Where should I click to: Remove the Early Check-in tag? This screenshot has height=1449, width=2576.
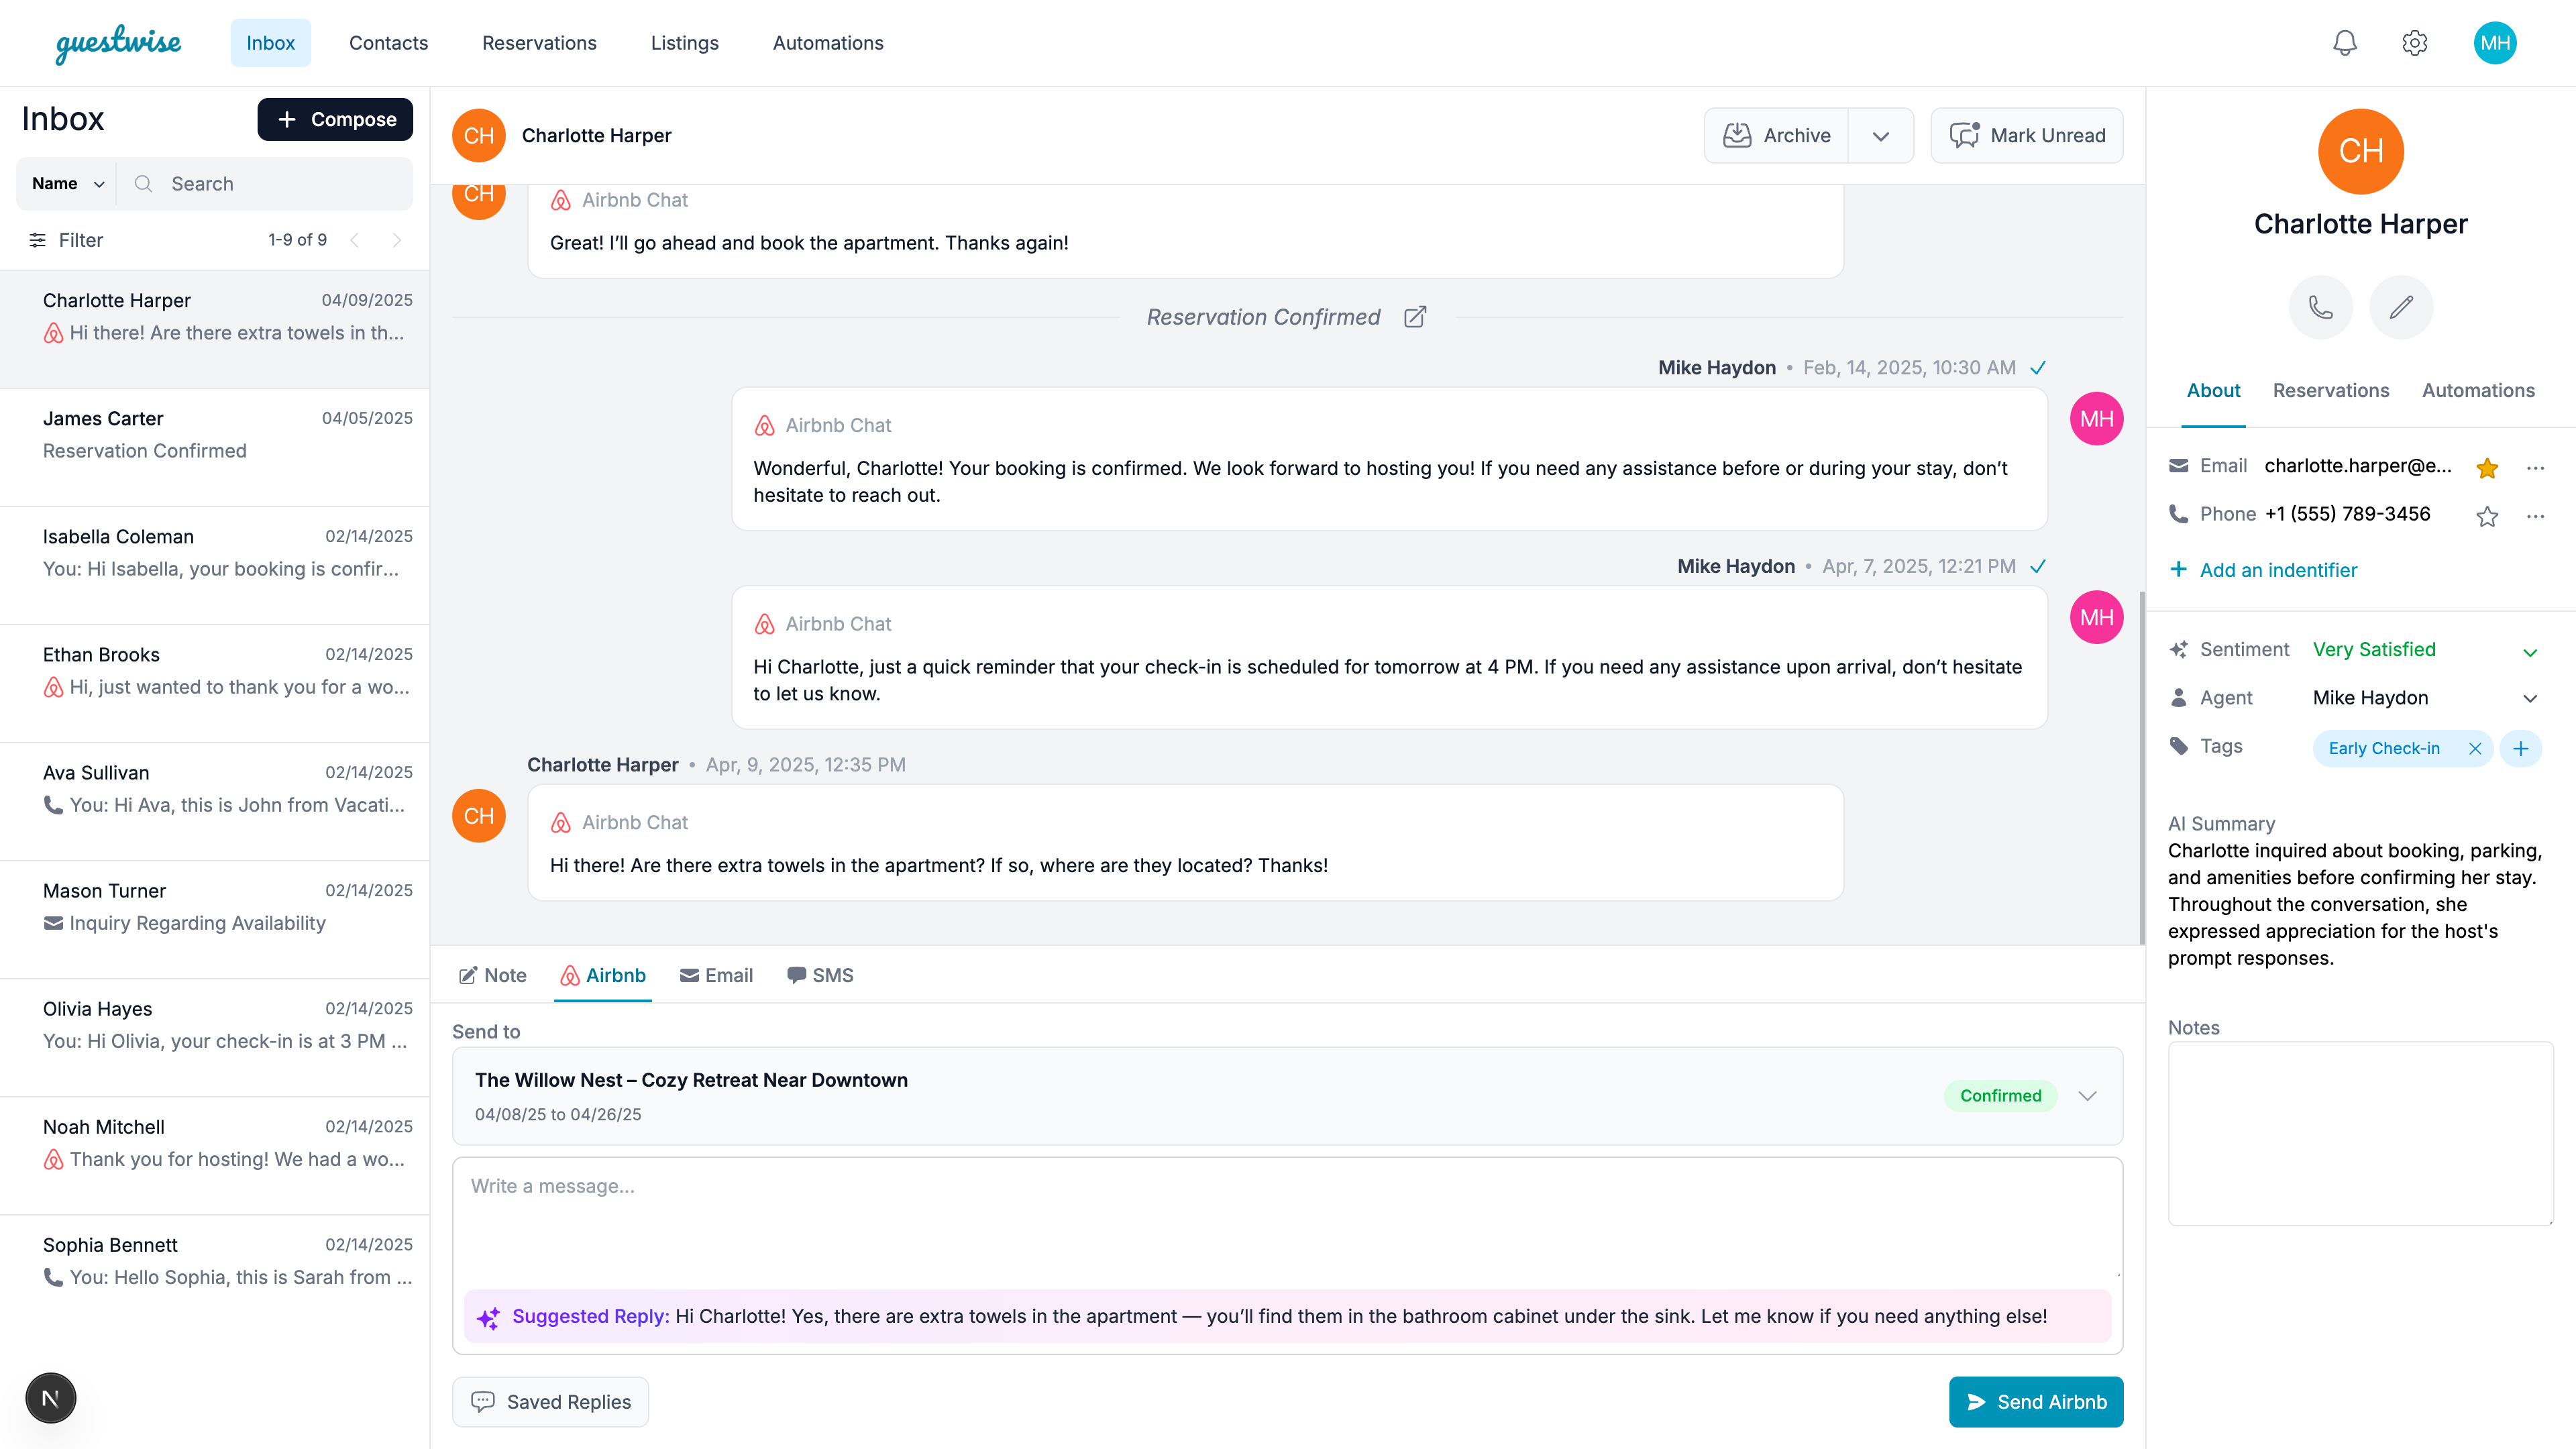[x=2474, y=749]
